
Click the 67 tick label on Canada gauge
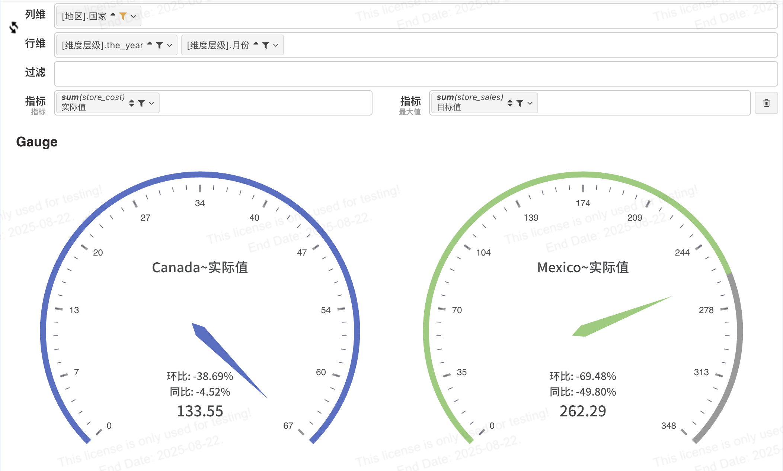click(288, 426)
